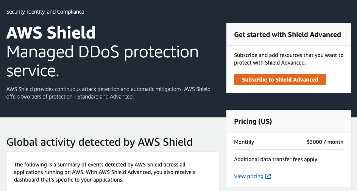The width and height of the screenshot is (357, 191).
Task: Select the Get started with Shield Advanced heading
Action: point(287,35)
